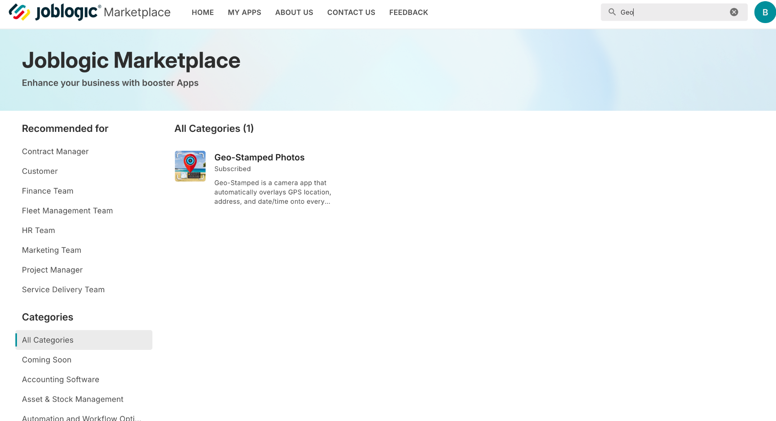
Task: Click the Subscribed status under Geo-Stamped Photos
Action: pos(233,169)
